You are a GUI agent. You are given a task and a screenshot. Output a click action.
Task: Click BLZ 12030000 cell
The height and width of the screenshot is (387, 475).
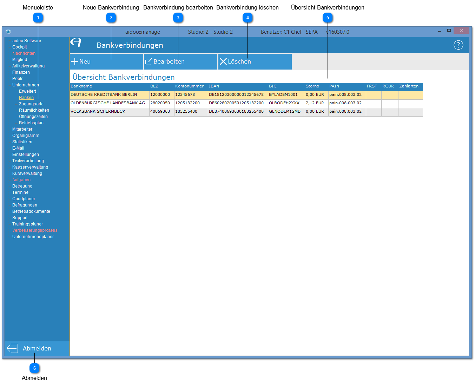[x=162, y=95]
